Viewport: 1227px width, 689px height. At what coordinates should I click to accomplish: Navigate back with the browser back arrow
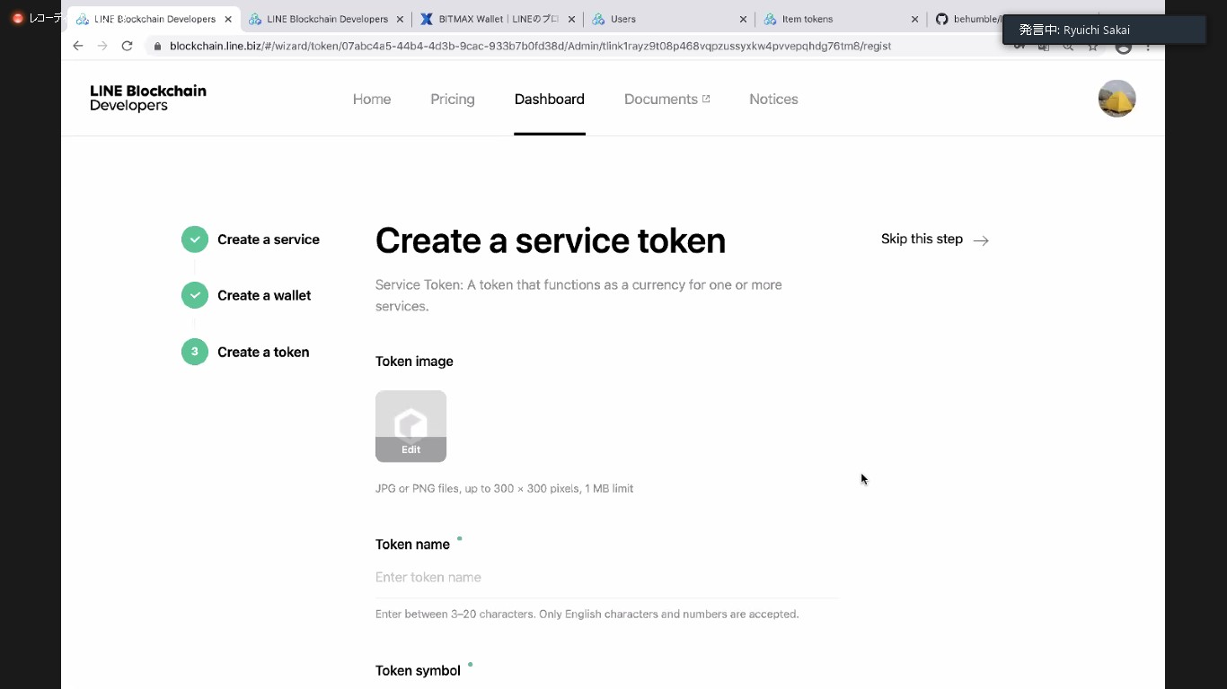pos(77,46)
